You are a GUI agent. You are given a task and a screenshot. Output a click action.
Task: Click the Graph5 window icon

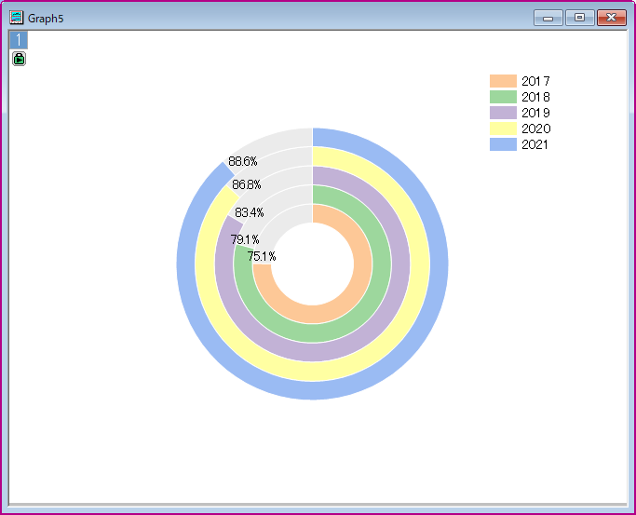pos(17,18)
